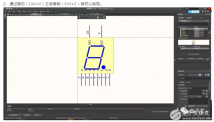Toggle the Comment lock icon

click(x=207, y=93)
